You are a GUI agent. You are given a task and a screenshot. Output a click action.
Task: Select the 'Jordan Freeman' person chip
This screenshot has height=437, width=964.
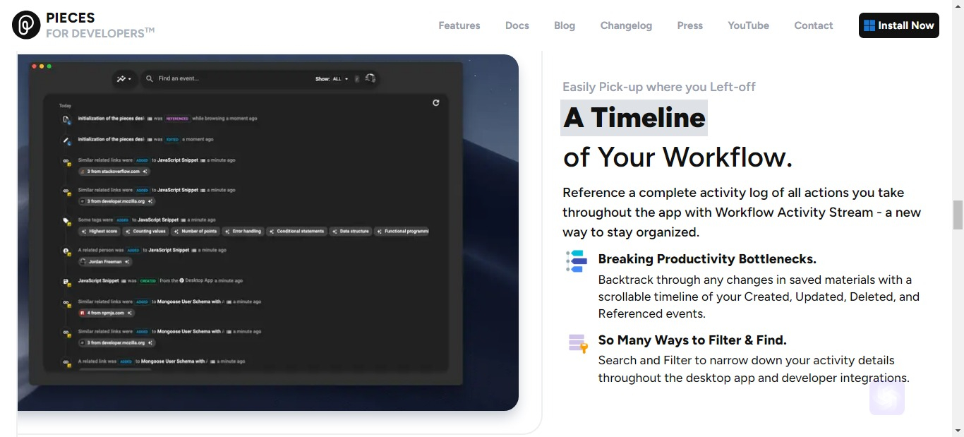click(105, 262)
